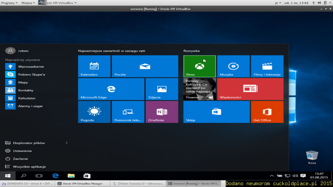
Task: Launch the Poczta mail tile
Action: click(145, 66)
